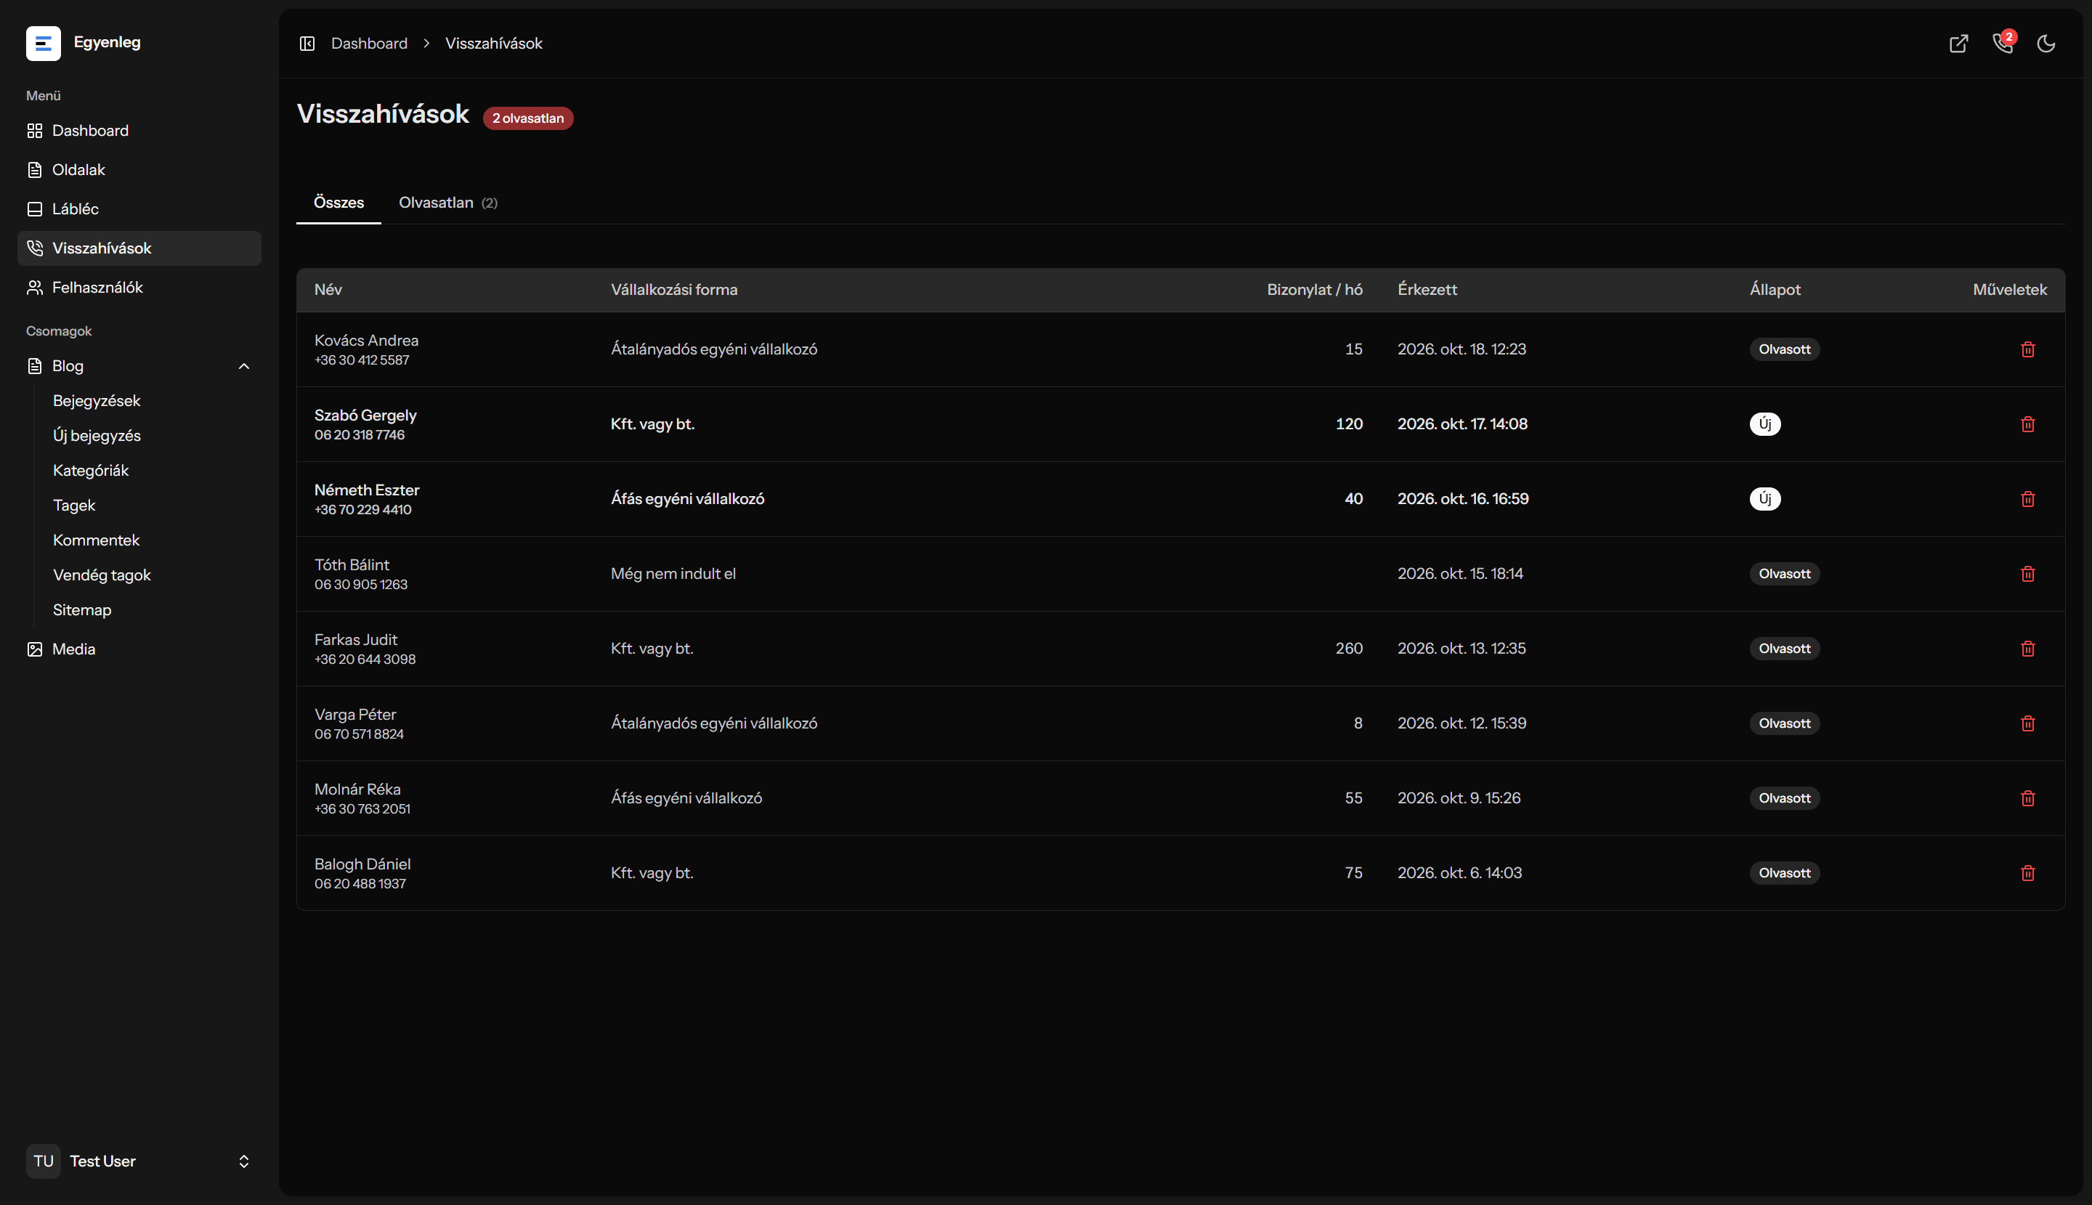The height and width of the screenshot is (1205, 2092).
Task: Click the Új badge for Szabó Gergely
Action: (1765, 423)
